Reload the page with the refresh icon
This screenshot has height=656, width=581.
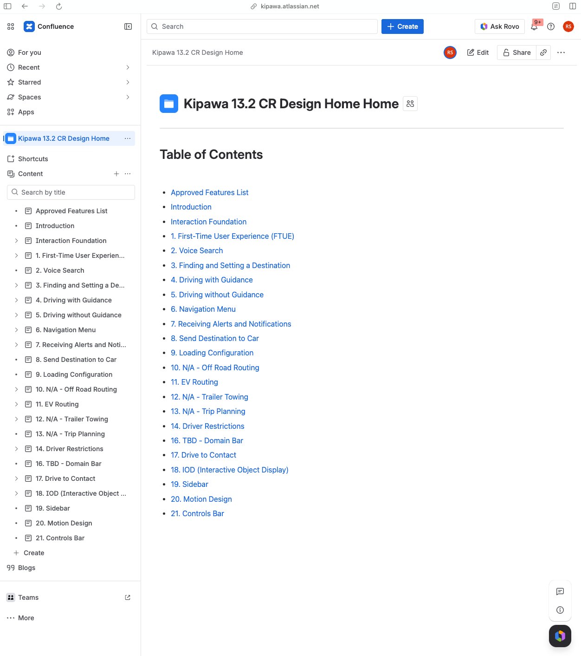click(x=59, y=7)
